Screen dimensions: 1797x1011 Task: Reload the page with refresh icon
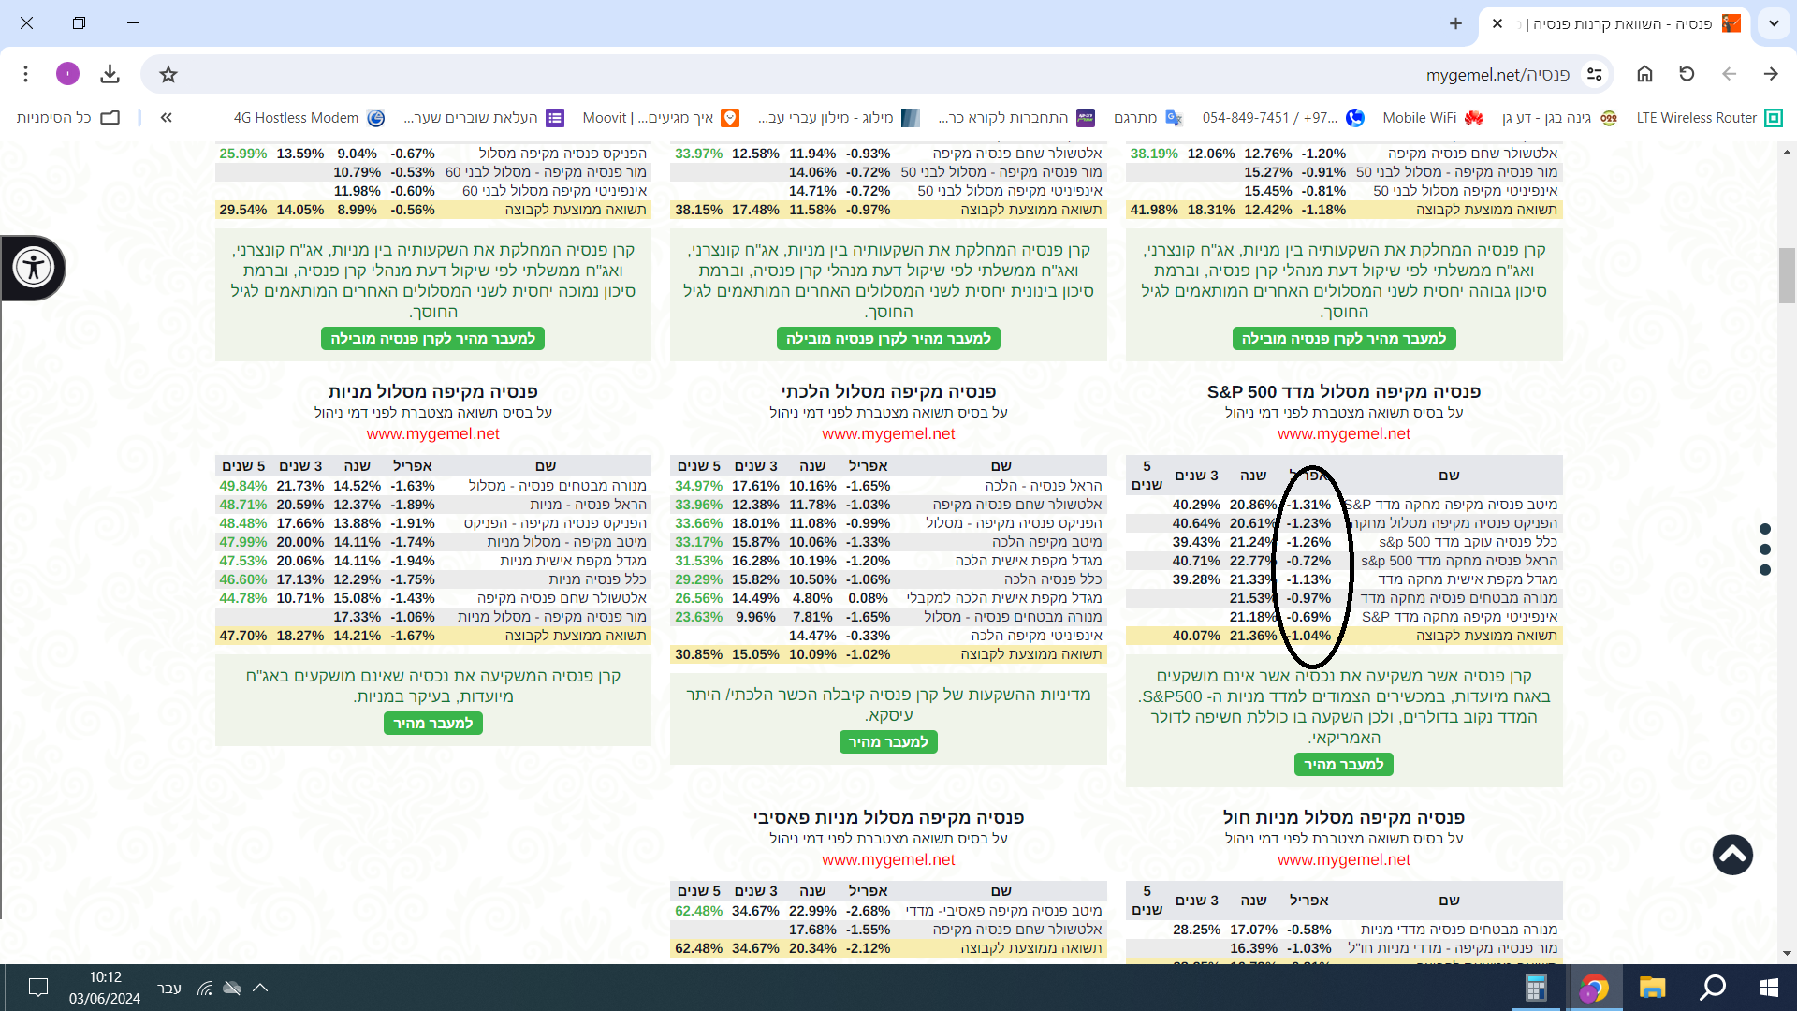coord(1687,74)
